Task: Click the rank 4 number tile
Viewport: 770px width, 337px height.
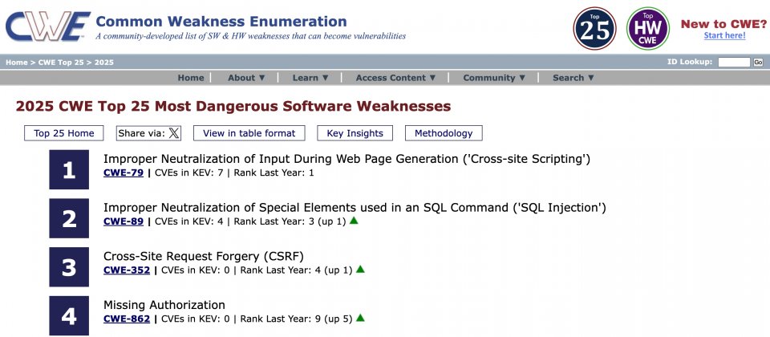Action: (x=69, y=315)
